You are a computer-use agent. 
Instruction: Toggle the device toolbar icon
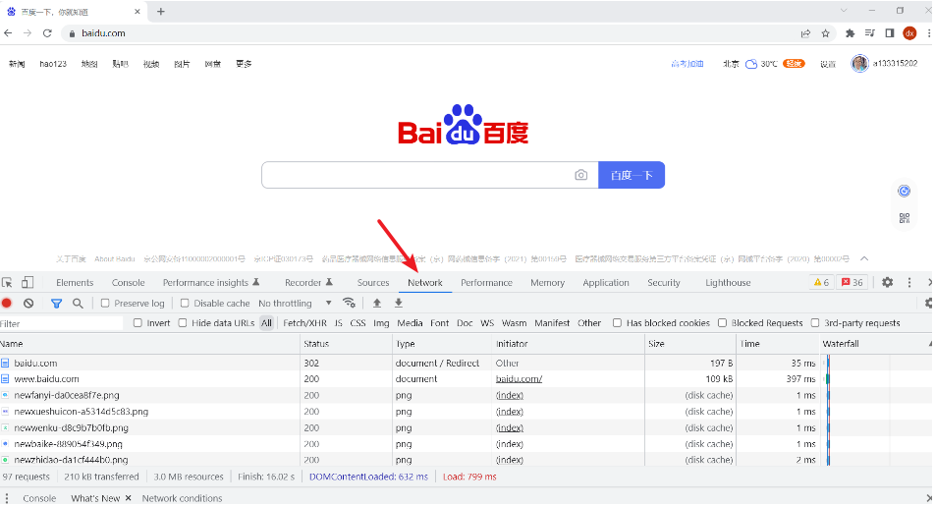tap(27, 283)
